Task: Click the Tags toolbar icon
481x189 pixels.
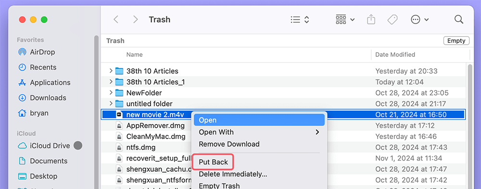Action: coord(392,20)
